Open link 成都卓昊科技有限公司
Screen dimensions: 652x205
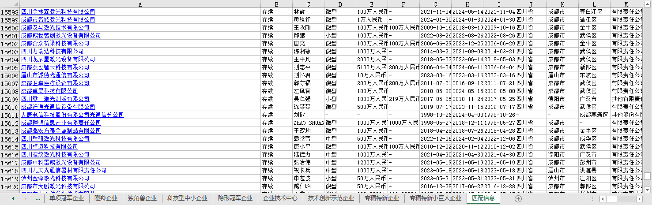(x=49, y=91)
